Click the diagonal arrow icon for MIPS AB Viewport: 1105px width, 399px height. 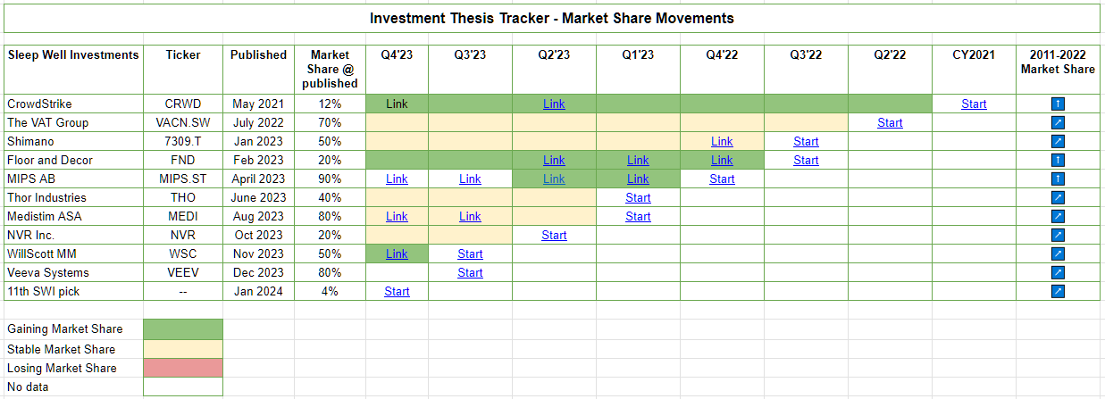tap(1058, 179)
